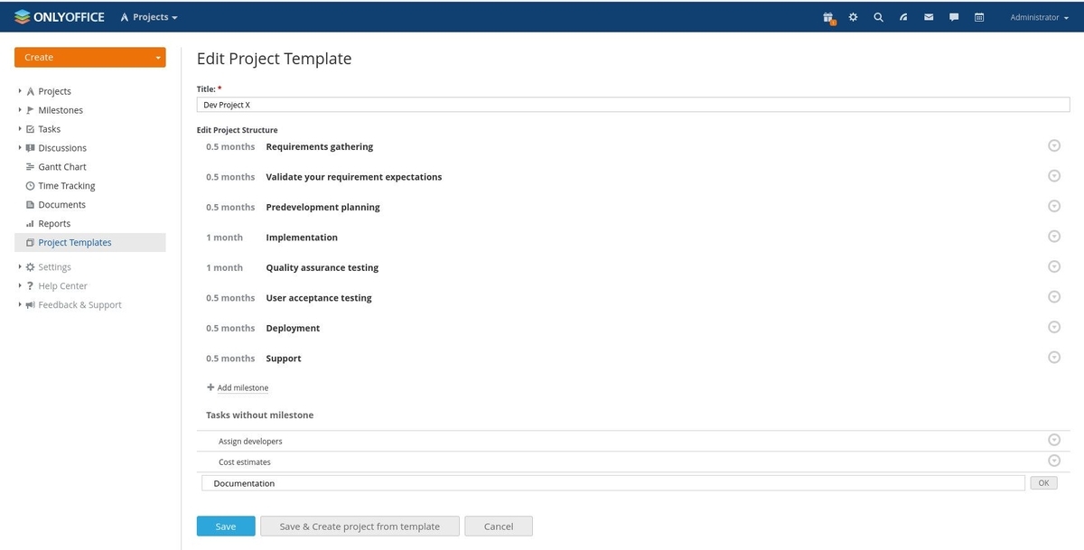Viewport: 1084px width, 550px height.
Task: Open the Reports section
Action: pos(55,223)
